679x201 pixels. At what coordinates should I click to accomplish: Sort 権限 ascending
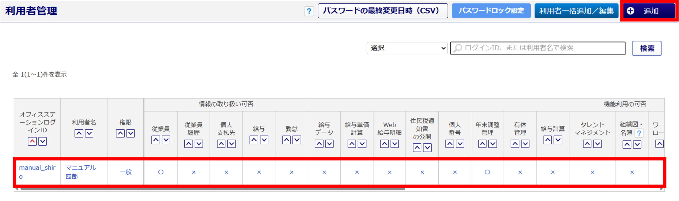coord(120,133)
